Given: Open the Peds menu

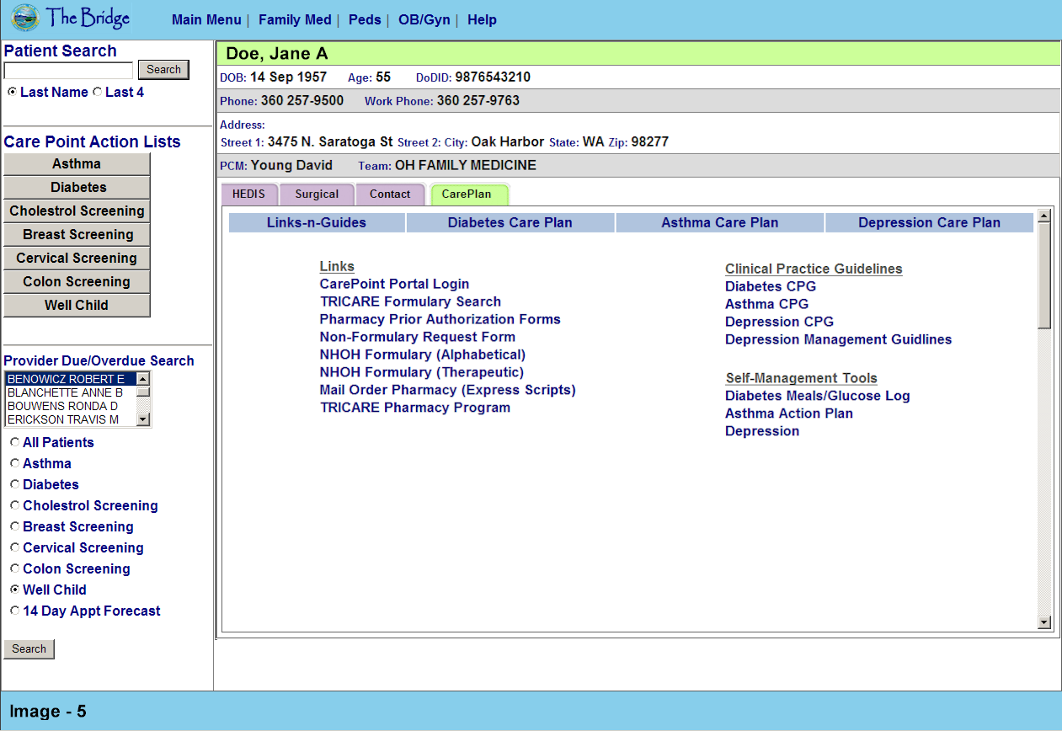Looking at the screenshot, I should coord(365,19).
